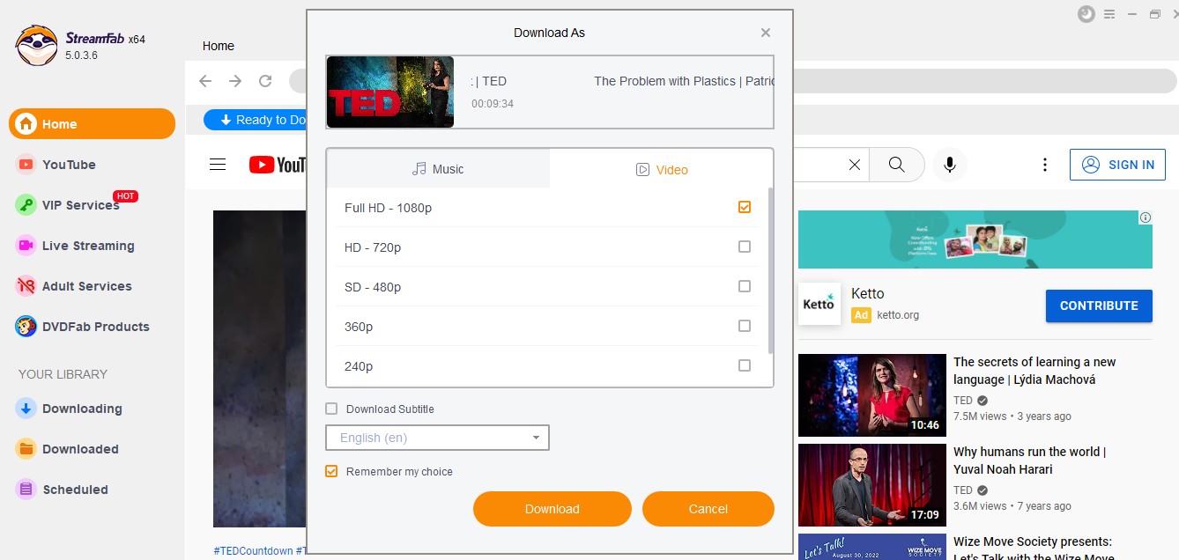
Task: Open the English (en) subtitle language dropdown
Action: click(438, 438)
